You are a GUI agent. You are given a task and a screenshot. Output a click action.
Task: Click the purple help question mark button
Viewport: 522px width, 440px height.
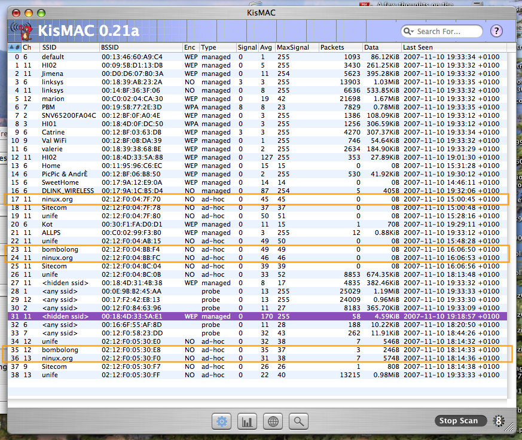pyautogui.click(x=496, y=31)
